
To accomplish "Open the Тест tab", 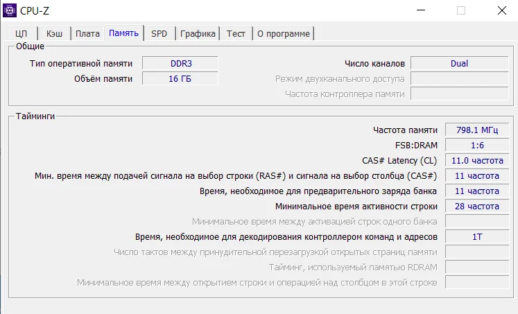I will (x=236, y=34).
